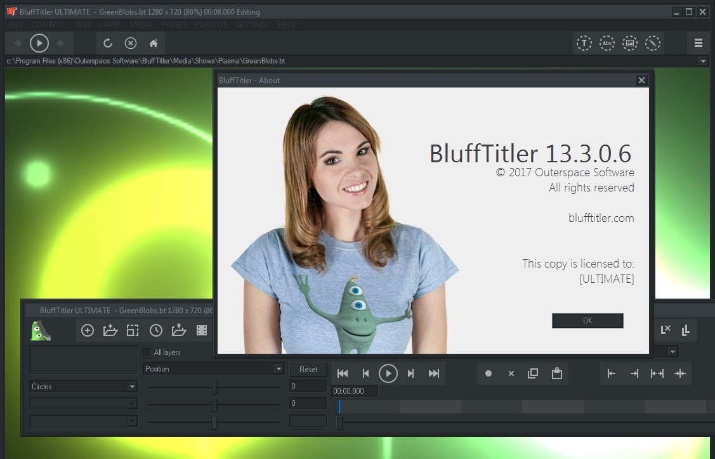The height and width of the screenshot is (459, 715).
Task: Open the CONTROL menu
Action: (49, 25)
